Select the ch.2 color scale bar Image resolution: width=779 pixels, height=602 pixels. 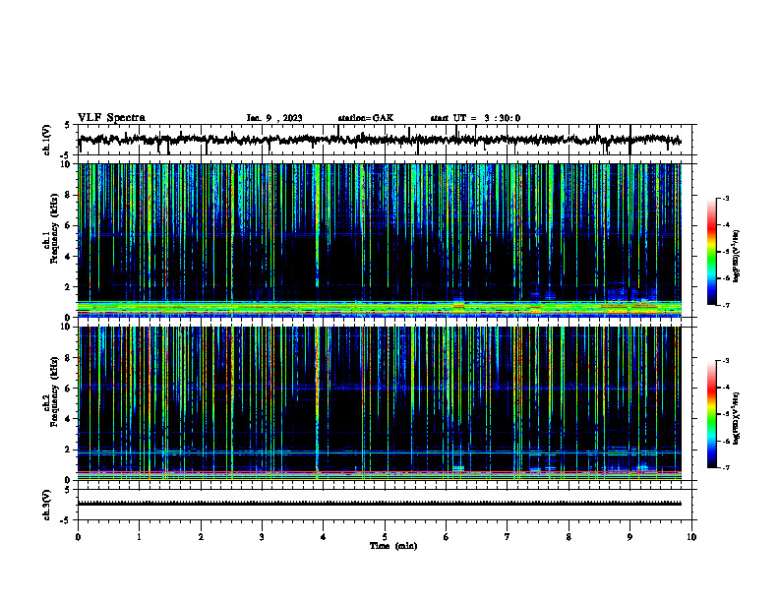(712, 414)
